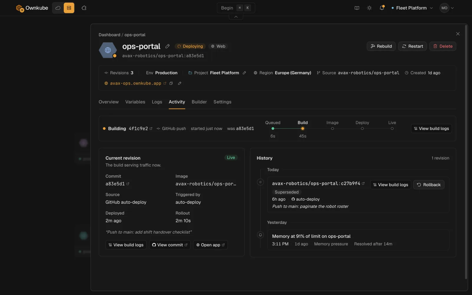Copy the avax-ops.ownkube.app domain
Screen dimensions: 472x295
click(x=171, y=83)
